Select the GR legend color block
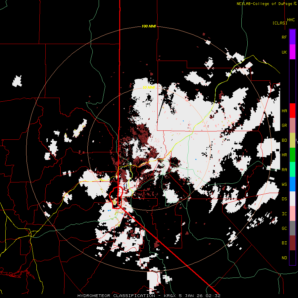 pos(292,125)
